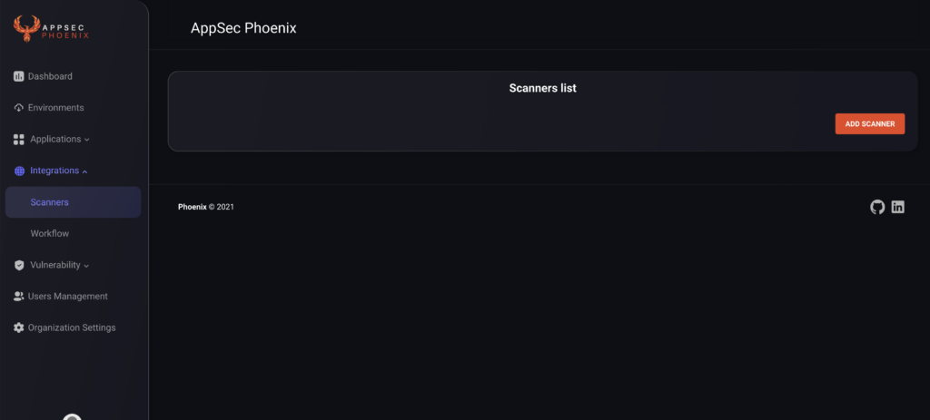Click the user avatar at sidebar bottom
Screen dimensions: 930x420
[73, 416]
